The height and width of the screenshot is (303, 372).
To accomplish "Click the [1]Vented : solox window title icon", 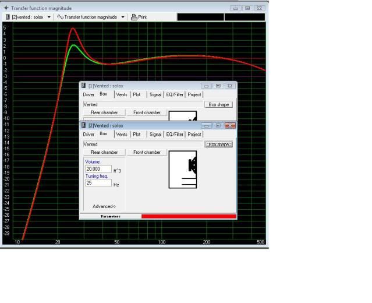I will click(x=83, y=86).
